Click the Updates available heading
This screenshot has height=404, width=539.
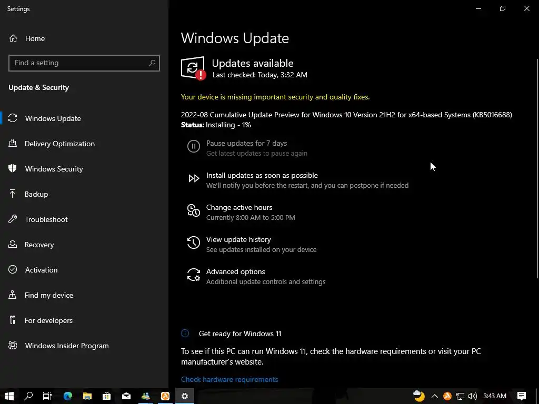coord(253,63)
